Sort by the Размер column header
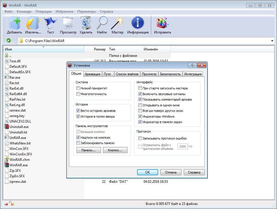This screenshot has height=209, width=277. coord(96,49)
